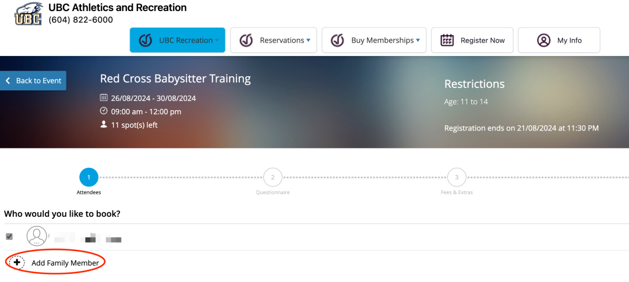The width and height of the screenshot is (629, 282).
Task: Select step 3 Fees & Extras circle
Action: tap(457, 177)
